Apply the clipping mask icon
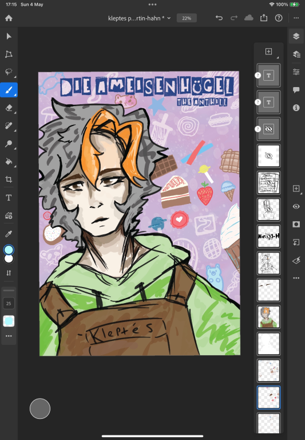This screenshot has height=440, width=305. [x=296, y=242]
